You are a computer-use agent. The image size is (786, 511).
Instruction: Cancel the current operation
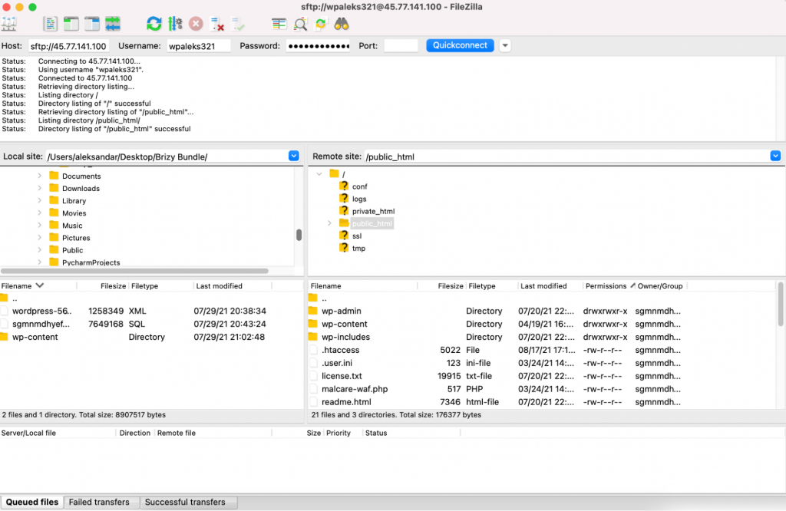[x=196, y=24]
